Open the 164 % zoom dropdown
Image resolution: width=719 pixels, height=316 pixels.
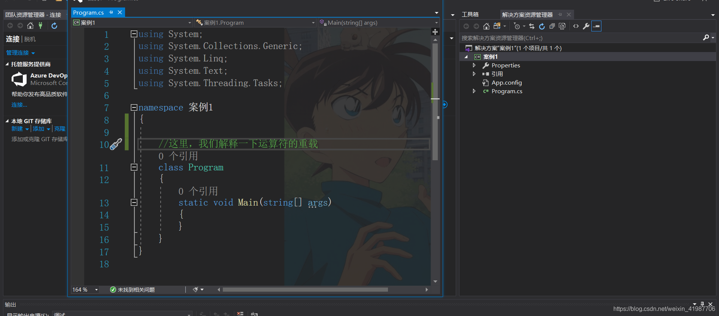coord(96,290)
